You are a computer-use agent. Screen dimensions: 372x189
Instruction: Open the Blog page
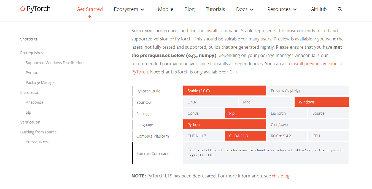click(x=189, y=9)
